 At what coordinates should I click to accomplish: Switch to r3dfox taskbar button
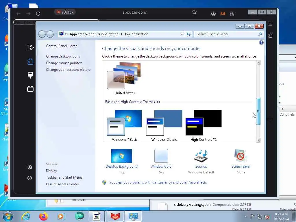coord(115,216)
